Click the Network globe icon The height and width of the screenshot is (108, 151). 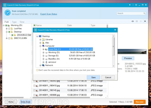click(43, 65)
